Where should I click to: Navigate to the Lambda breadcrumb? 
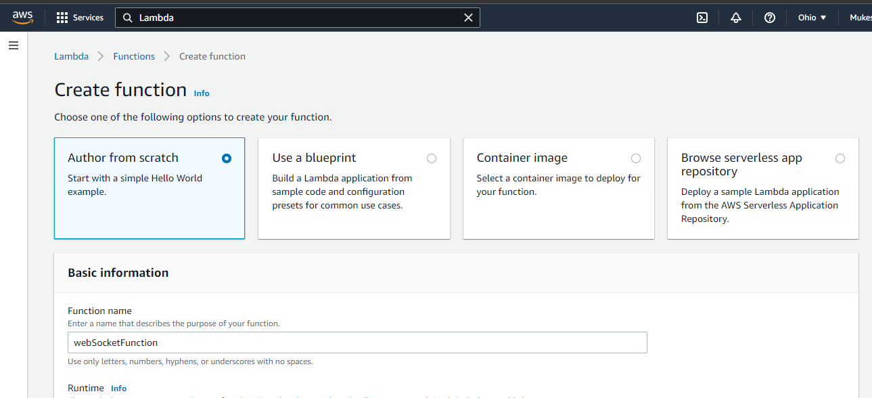tap(71, 56)
